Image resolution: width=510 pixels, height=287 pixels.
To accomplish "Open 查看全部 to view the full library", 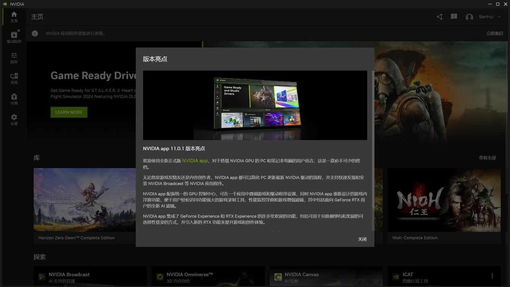I will pos(487,158).
